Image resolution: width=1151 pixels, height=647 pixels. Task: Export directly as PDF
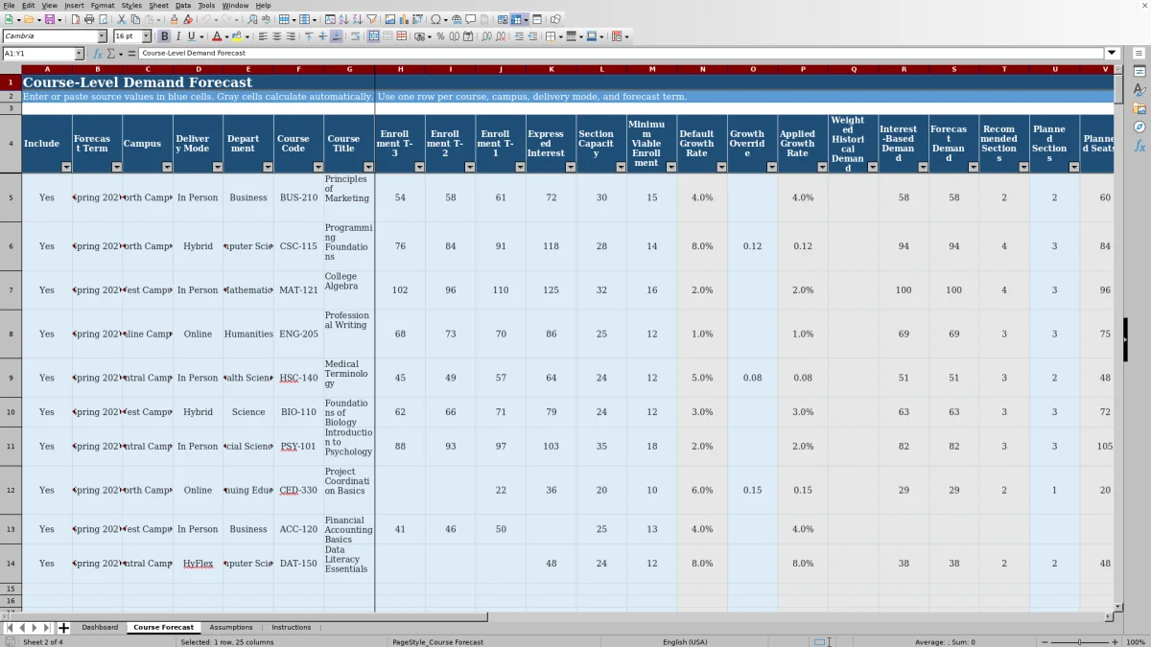point(76,19)
